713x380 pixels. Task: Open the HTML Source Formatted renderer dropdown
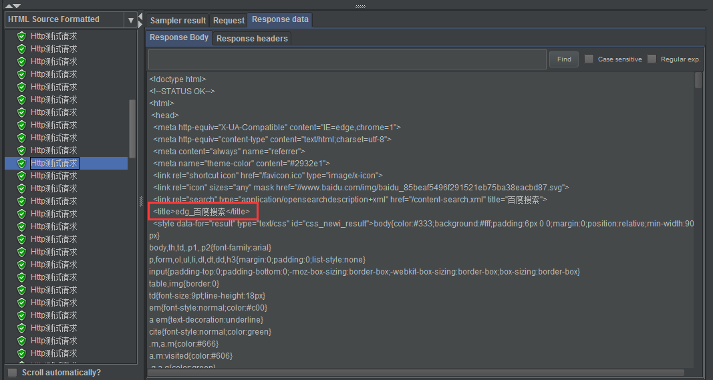[x=70, y=19]
